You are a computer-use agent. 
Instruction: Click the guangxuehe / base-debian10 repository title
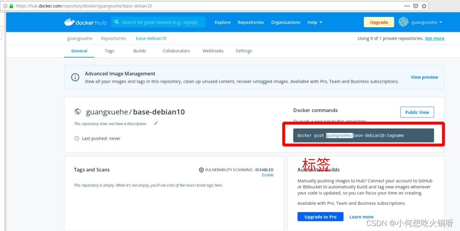[135, 112]
